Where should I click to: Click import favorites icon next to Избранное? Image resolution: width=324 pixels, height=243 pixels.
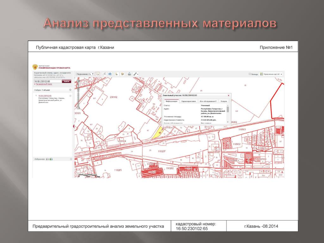click(x=47, y=159)
